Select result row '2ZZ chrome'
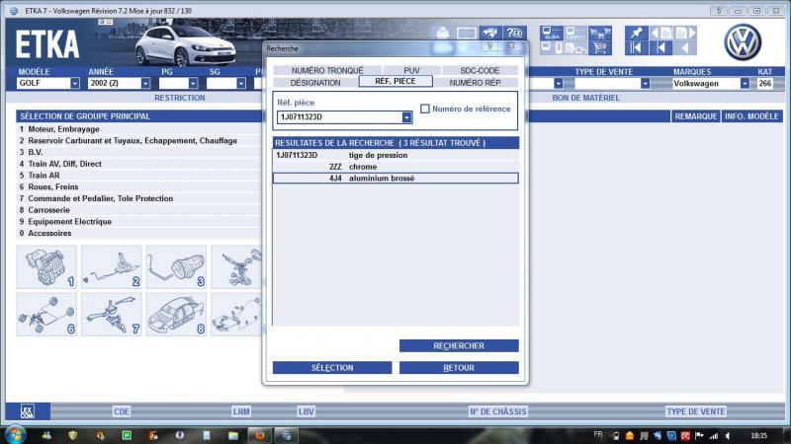Screen dimensions: 791x444 [x=395, y=167]
